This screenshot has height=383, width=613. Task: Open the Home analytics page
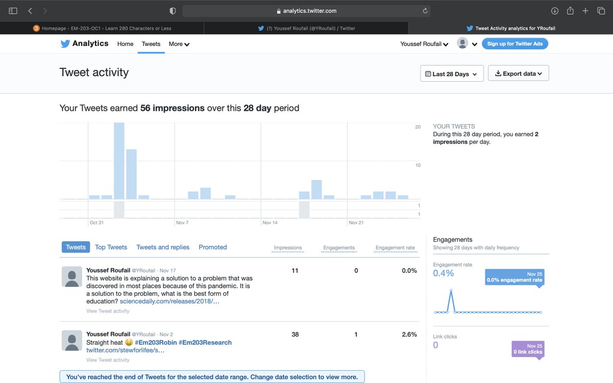tap(125, 44)
